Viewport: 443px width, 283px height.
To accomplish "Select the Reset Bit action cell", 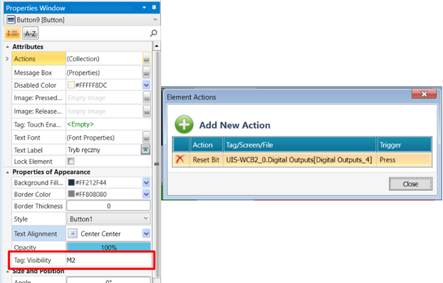I will click(206, 159).
